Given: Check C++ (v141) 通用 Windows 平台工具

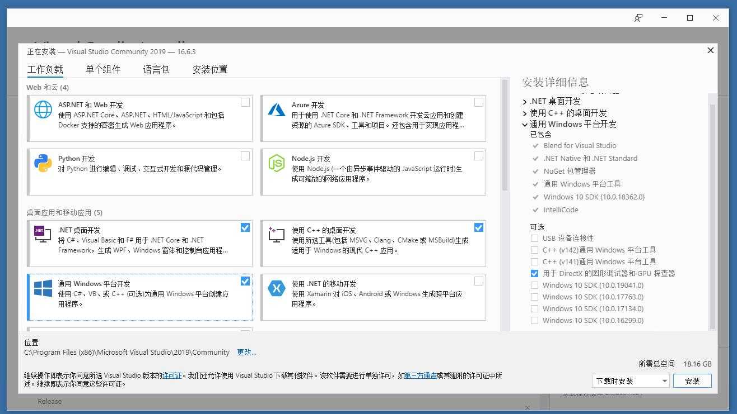Looking at the screenshot, I should point(534,261).
